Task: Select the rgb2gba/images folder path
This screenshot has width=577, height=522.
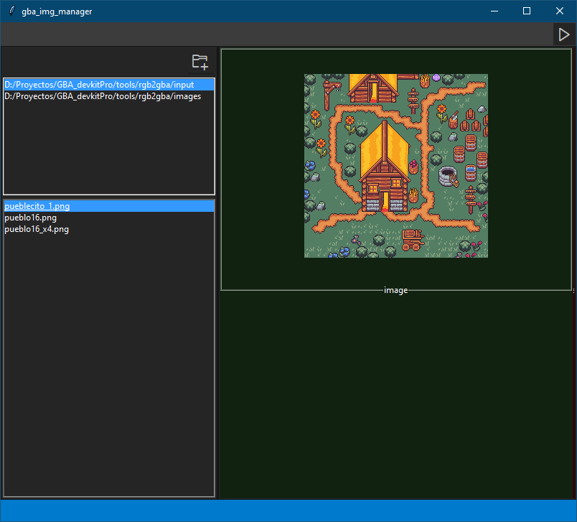Action: [109, 96]
